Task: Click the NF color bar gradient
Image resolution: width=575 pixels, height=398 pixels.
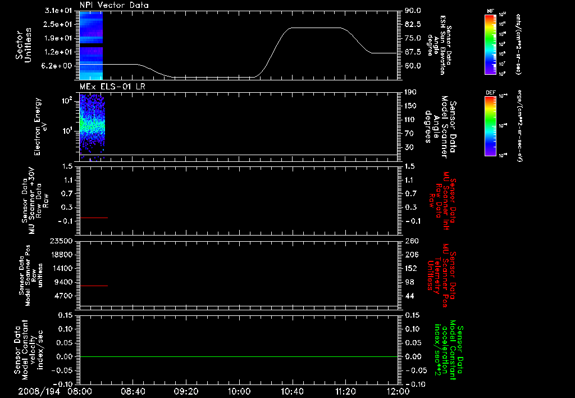Action: [490, 44]
